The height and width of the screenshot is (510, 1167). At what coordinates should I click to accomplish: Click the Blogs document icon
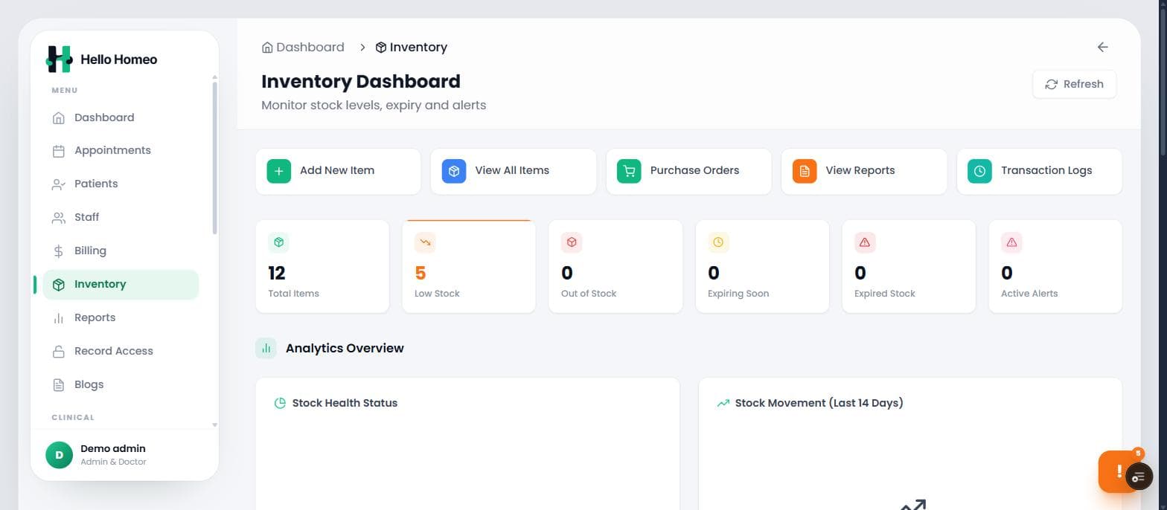tap(59, 385)
